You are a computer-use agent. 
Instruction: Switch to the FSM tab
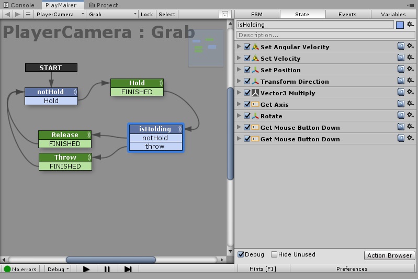tap(257, 15)
